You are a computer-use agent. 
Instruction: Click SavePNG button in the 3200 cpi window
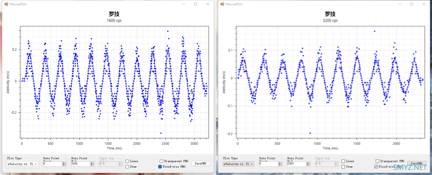click(x=417, y=163)
